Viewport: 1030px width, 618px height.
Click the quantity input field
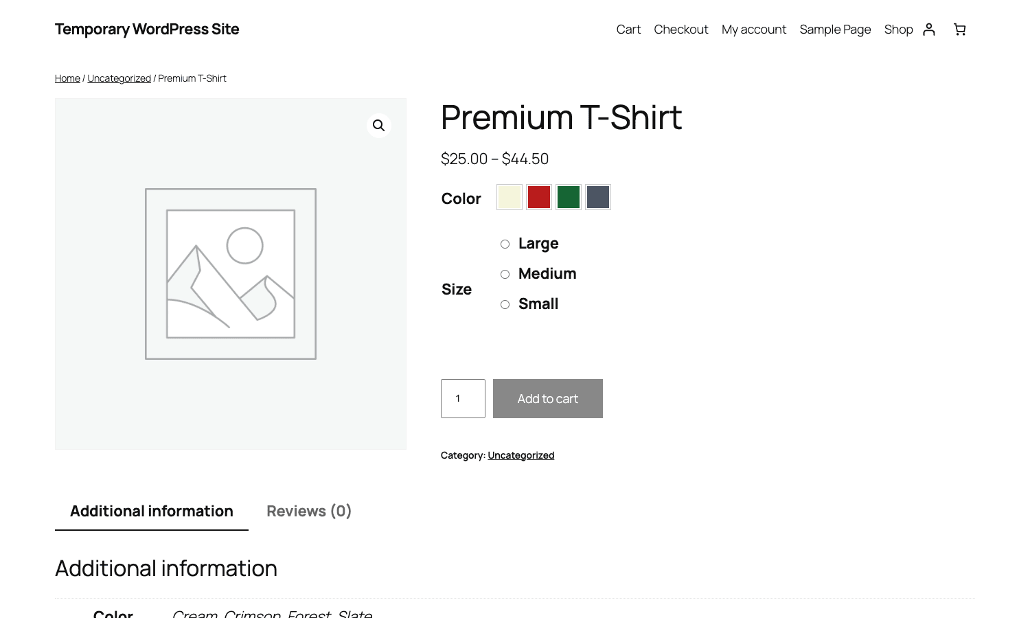[x=463, y=398]
